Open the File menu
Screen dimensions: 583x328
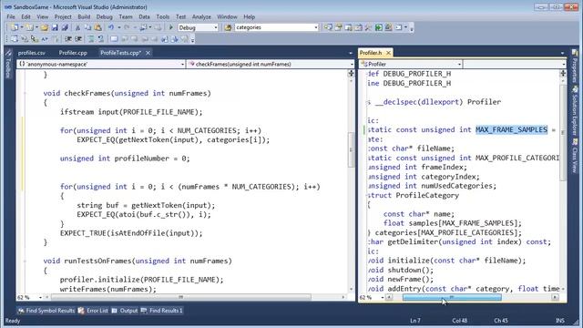tap(11, 16)
